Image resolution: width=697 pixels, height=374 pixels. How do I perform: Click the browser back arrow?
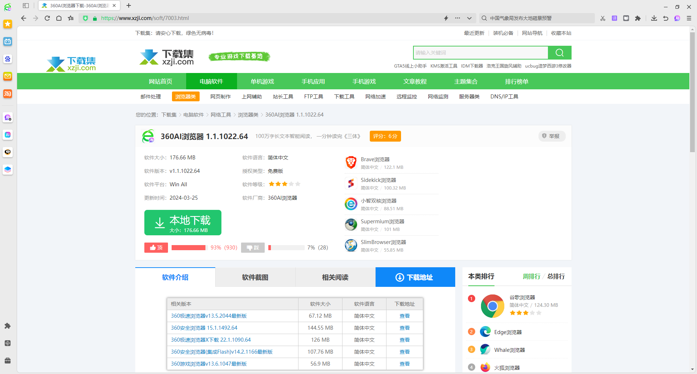click(24, 18)
